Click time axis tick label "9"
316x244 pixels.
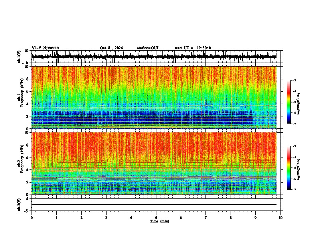pyautogui.click(x=255, y=218)
